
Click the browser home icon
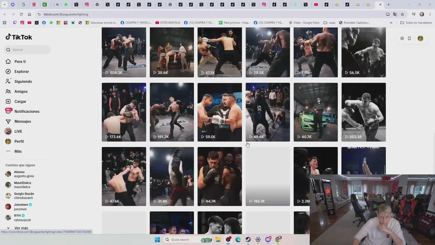click(x=29, y=14)
